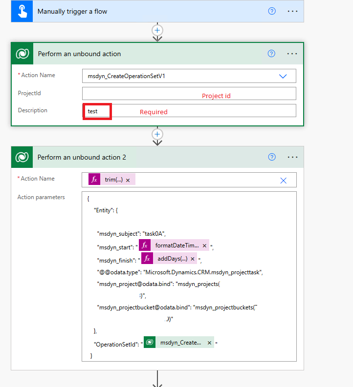Insert a step after the manual trigger
Viewport: 353px width, 387px height.
pyautogui.click(x=157, y=30)
